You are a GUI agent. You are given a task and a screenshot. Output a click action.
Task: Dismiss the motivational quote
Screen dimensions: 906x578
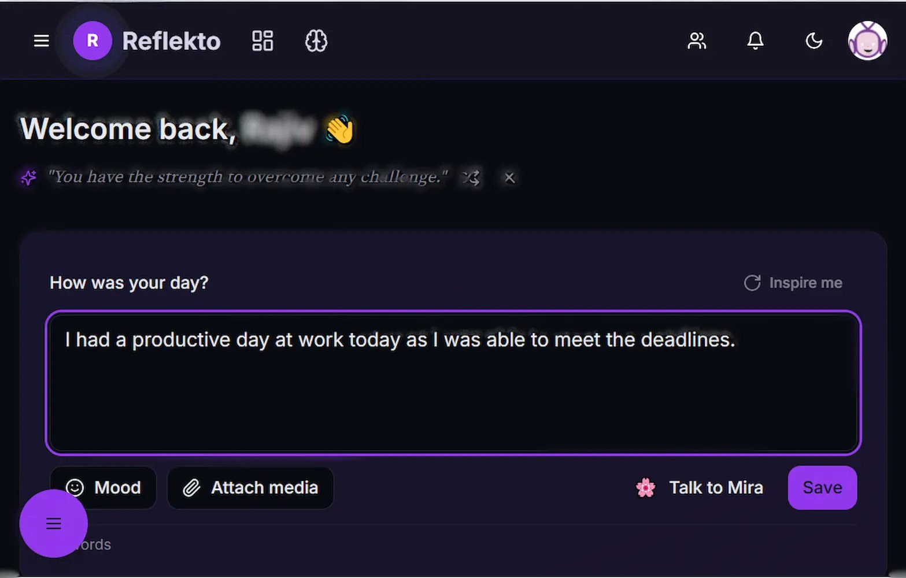click(x=509, y=177)
